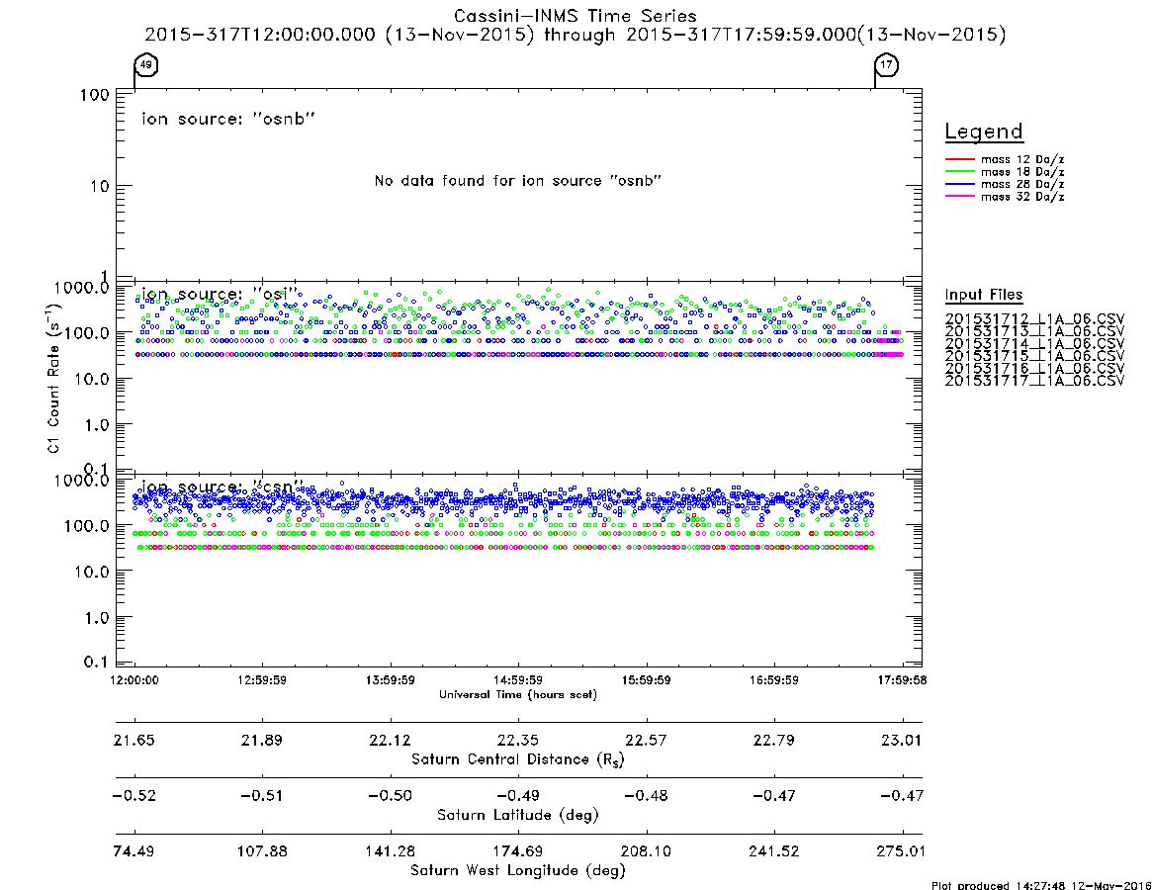Click the ion source "osnb" label
The image size is (1152, 890).
(228, 119)
